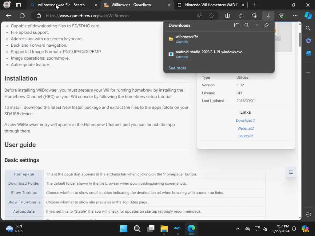Image resolution: width=315 pixels, height=236 pixels.
Task: Close the Nintendo Wii Homebrew WAD tab
Action: (243, 5)
